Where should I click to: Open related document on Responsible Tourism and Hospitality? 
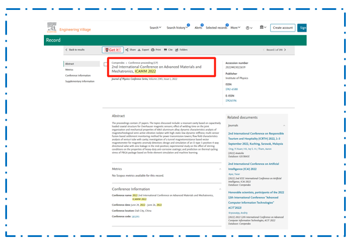(256, 139)
